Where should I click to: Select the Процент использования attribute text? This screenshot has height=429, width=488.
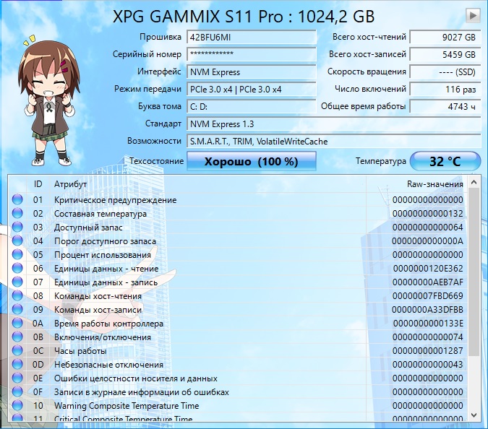[x=103, y=255]
